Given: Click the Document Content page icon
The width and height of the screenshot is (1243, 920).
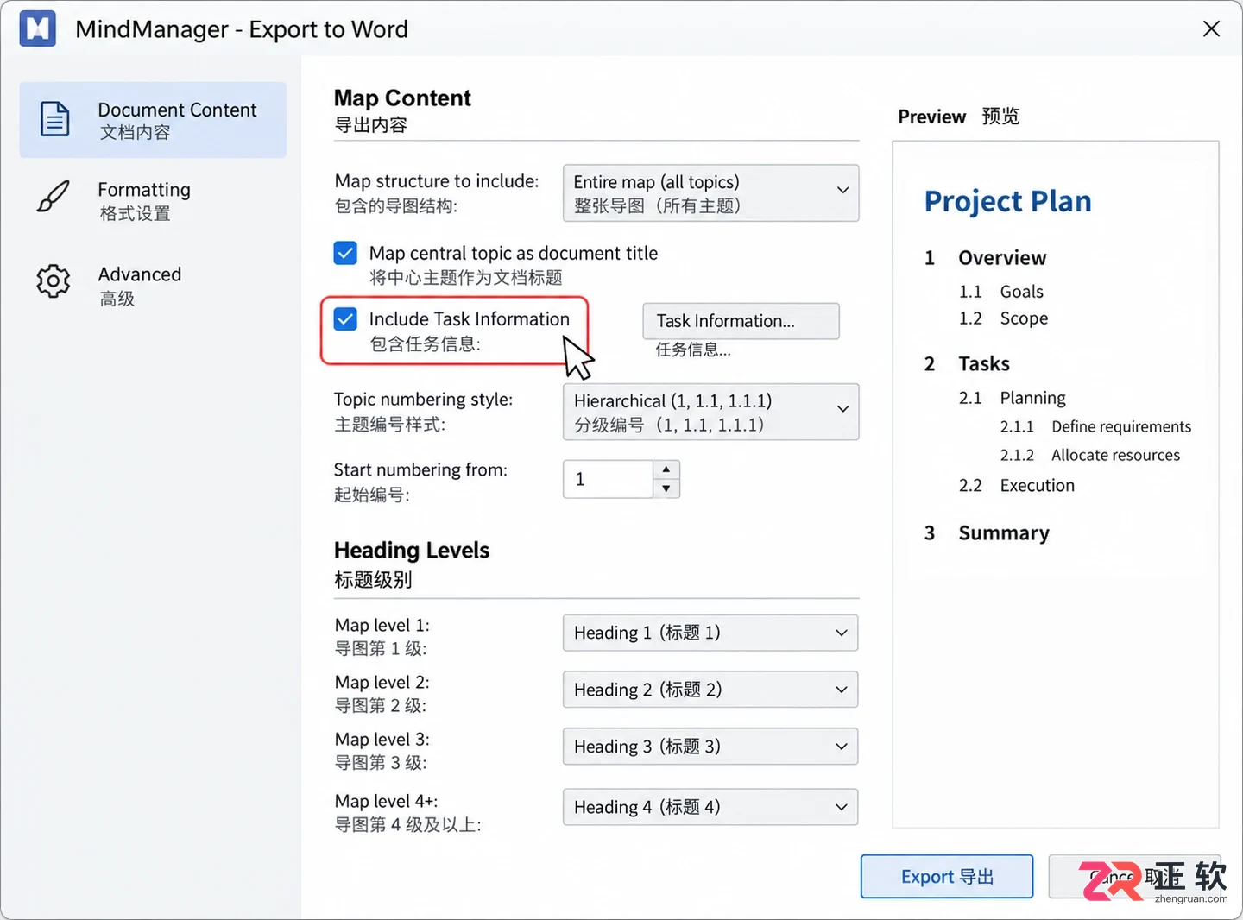Looking at the screenshot, I should tap(54, 119).
